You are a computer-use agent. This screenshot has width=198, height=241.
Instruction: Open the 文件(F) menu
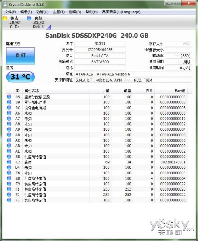pos(10,12)
